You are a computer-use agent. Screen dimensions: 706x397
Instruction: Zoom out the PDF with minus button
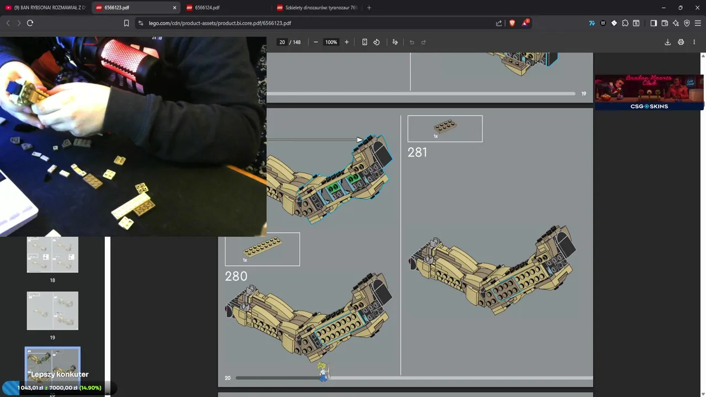pyautogui.click(x=315, y=42)
